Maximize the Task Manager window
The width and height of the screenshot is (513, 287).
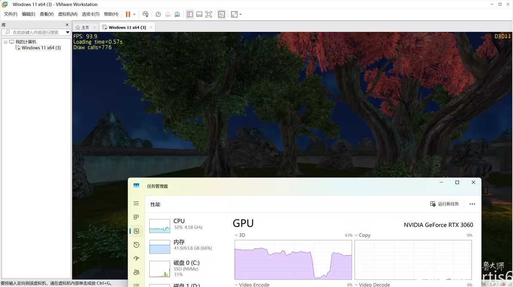(457, 182)
